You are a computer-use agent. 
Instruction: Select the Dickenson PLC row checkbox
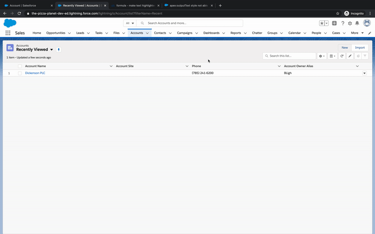(20, 73)
